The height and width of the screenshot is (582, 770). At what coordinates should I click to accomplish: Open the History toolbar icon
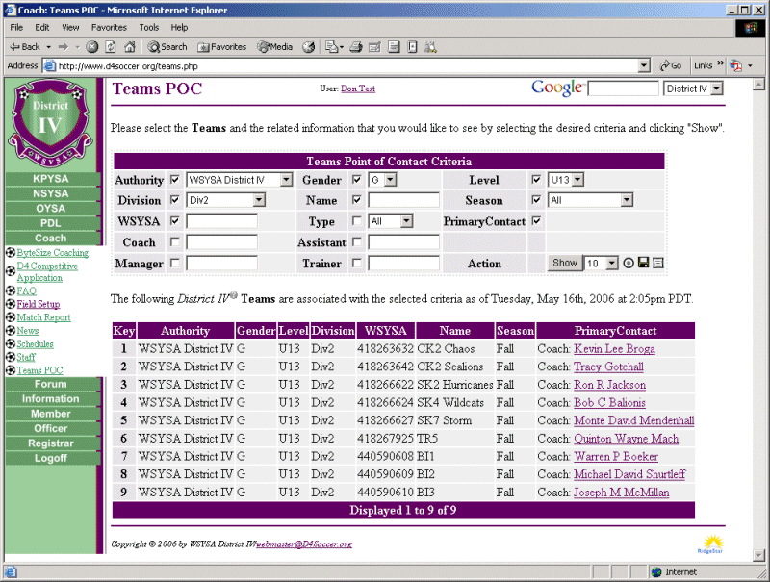[308, 46]
